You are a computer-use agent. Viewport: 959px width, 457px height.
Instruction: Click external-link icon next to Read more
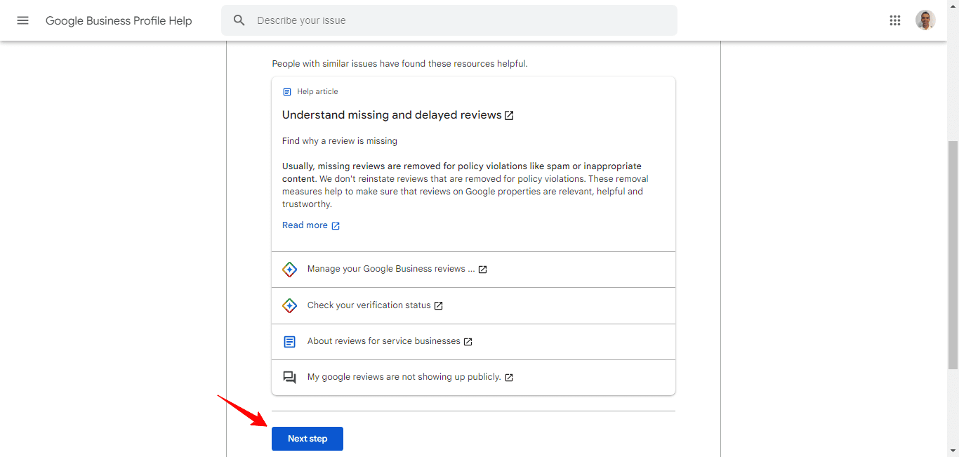click(x=336, y=226)
